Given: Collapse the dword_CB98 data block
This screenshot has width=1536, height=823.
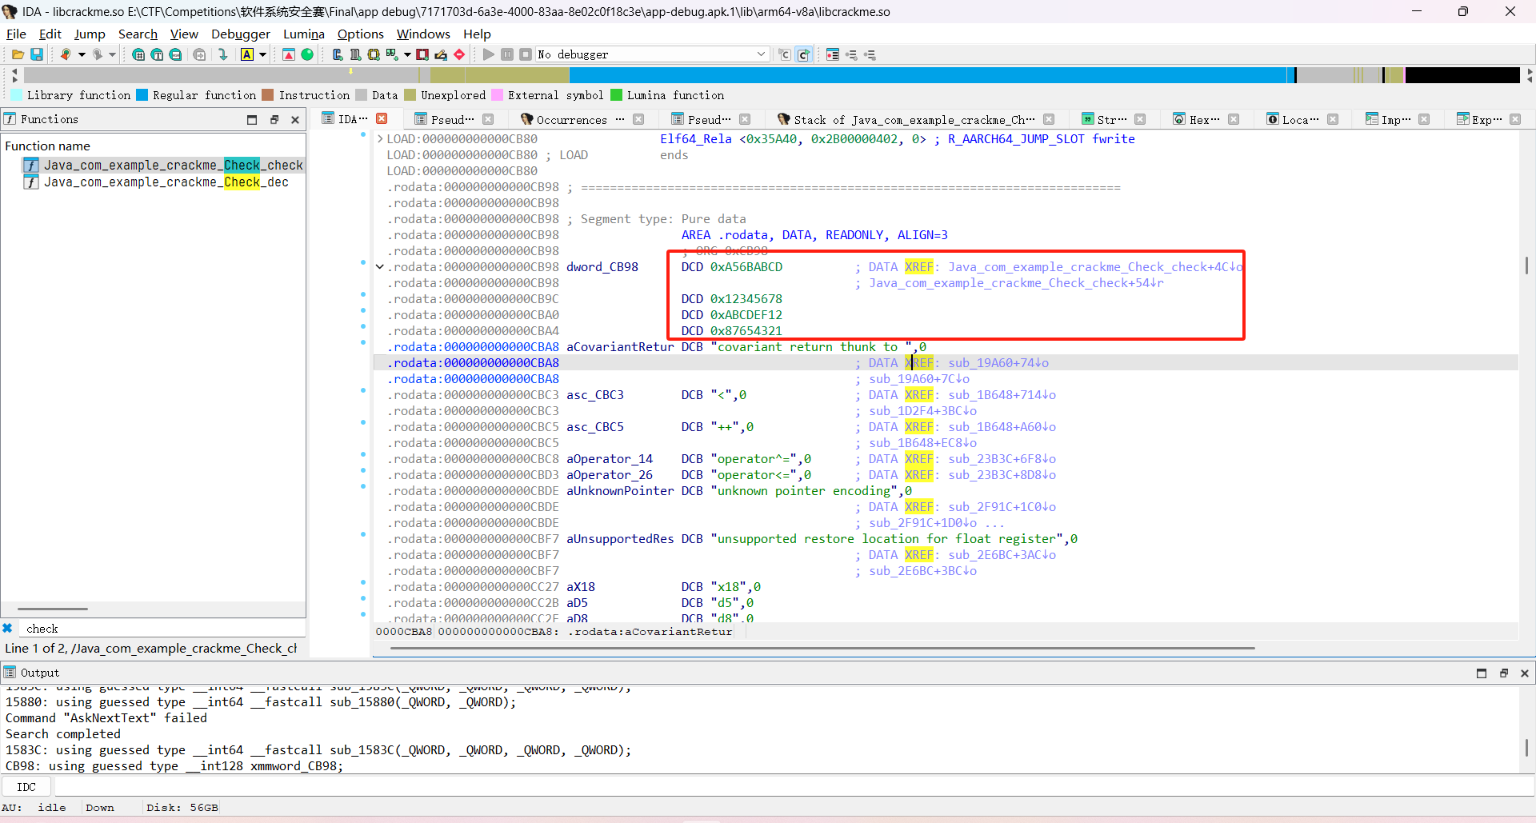Looking at the screenshot, I should click(x=380, y=267).
